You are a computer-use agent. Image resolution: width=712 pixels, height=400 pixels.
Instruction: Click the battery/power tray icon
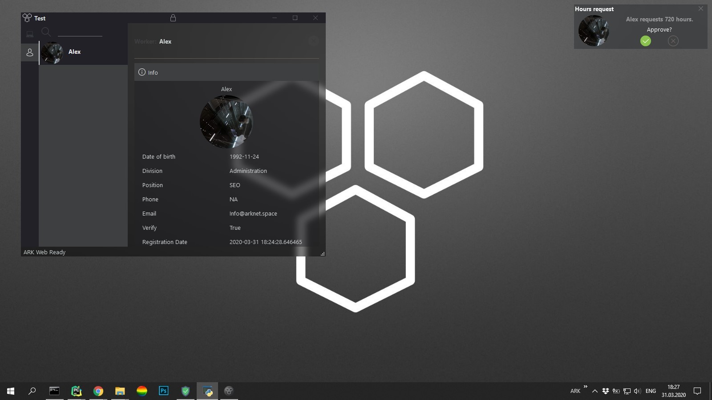pos(616,391)
